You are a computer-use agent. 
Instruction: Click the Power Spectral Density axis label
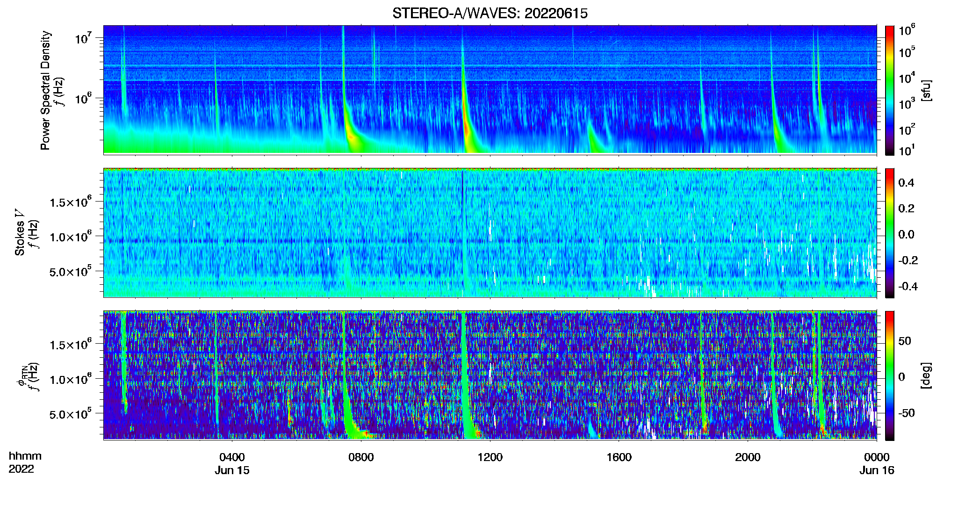coord(45,90)
